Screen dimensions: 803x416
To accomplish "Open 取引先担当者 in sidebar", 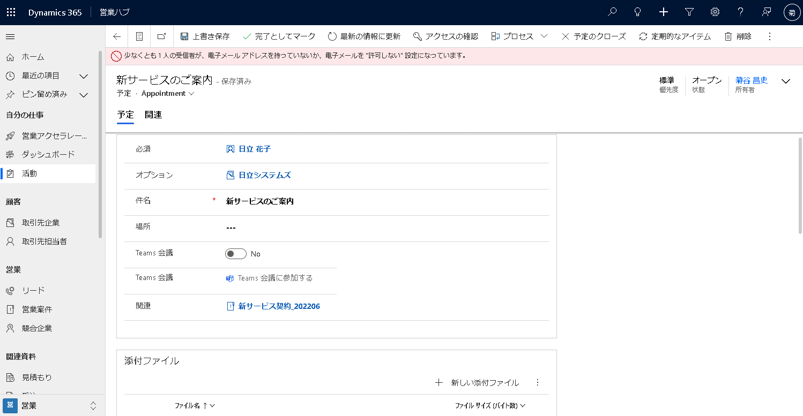I will point(48,241).
